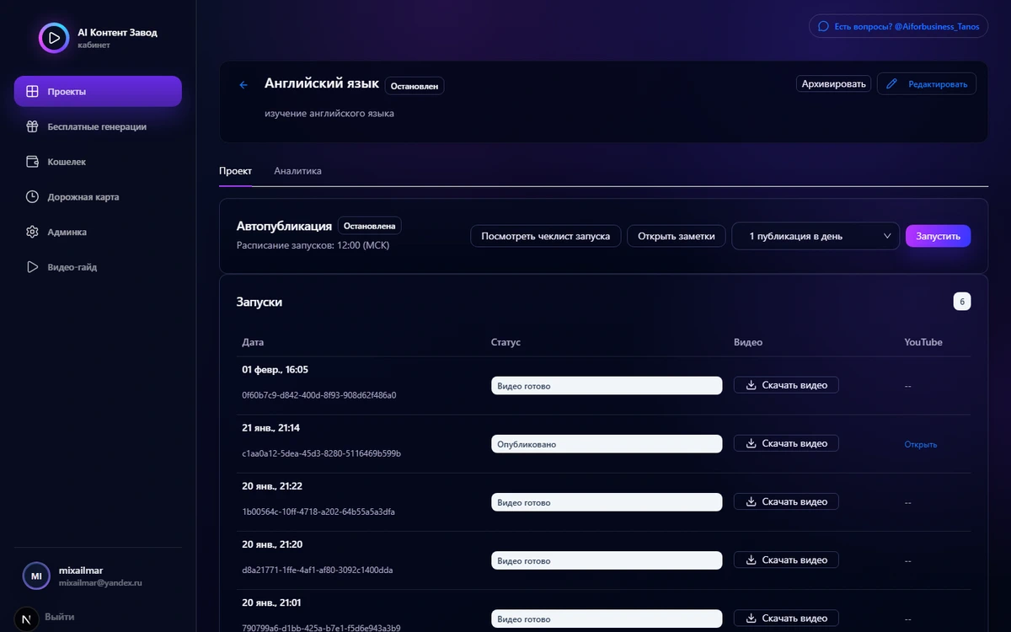Viewport: 1011px width, 632px height.
Task: Open Проекты in the sidebar
Action: click(98, 91)
